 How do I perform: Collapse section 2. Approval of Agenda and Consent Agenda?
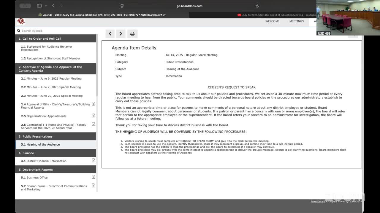click(x=56, y=69)
